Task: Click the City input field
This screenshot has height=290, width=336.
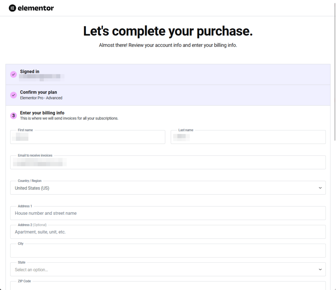Action: click(168, 251)
